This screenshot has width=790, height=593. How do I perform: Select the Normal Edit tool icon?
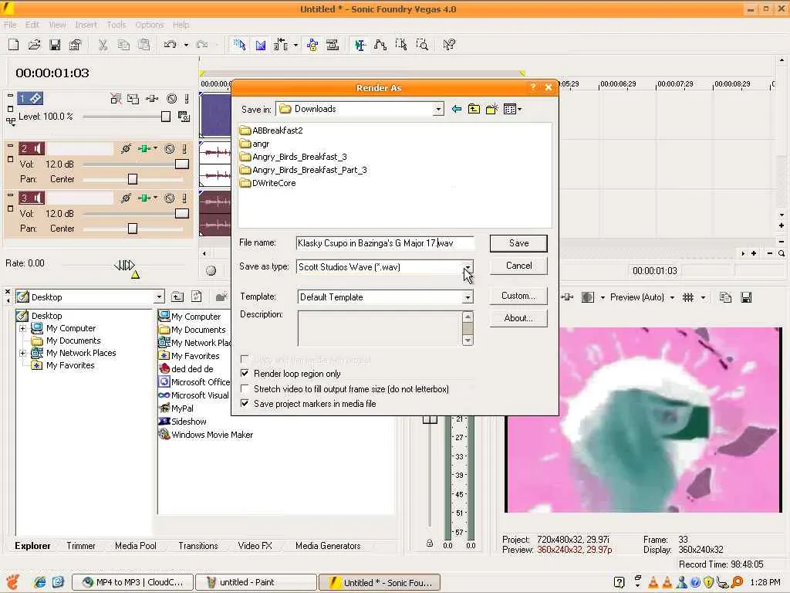pyautogui.click(x=360, y=45)
